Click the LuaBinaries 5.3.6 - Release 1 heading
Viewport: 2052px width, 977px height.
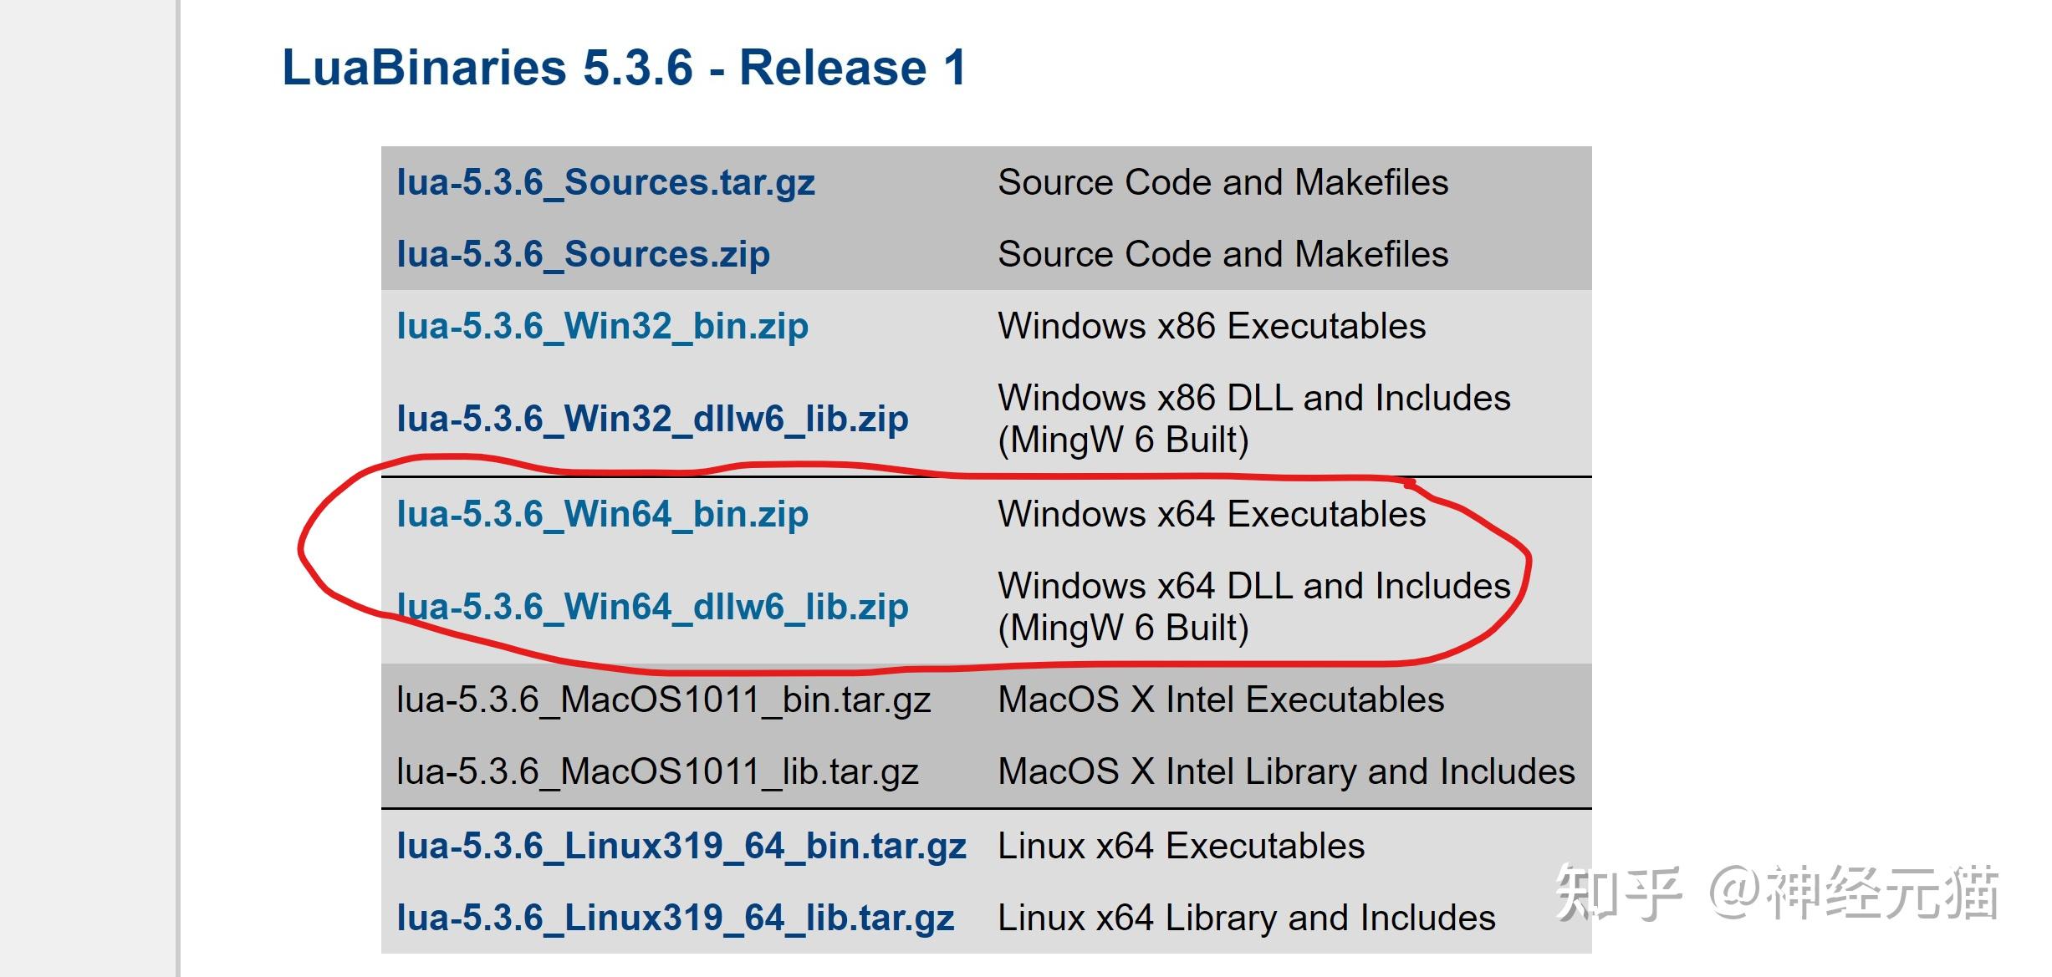click(624, 68)
